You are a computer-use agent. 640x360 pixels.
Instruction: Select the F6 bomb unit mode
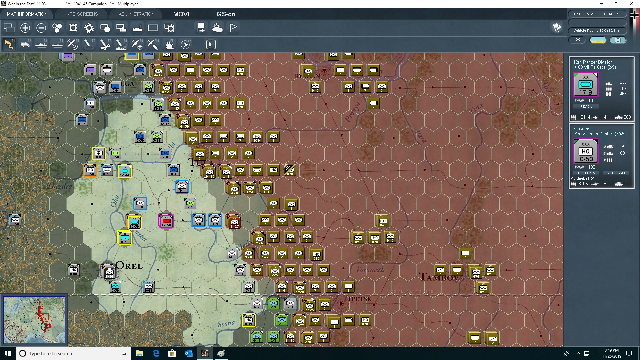89,44
